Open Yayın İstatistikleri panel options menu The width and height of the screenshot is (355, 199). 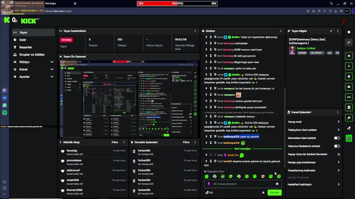195,31
